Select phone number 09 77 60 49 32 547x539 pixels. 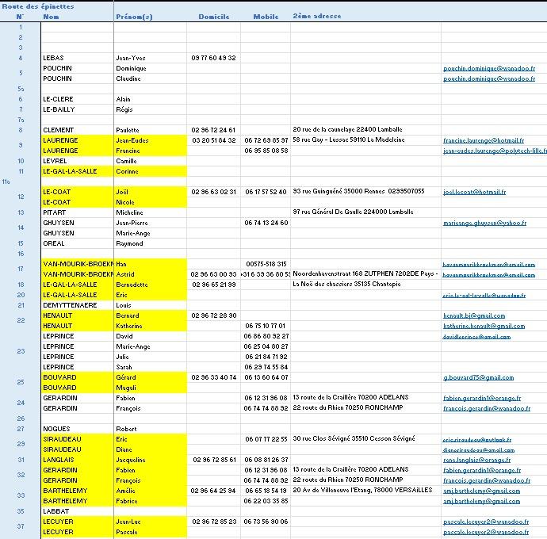pyautogui.click(x=213, y=58)
